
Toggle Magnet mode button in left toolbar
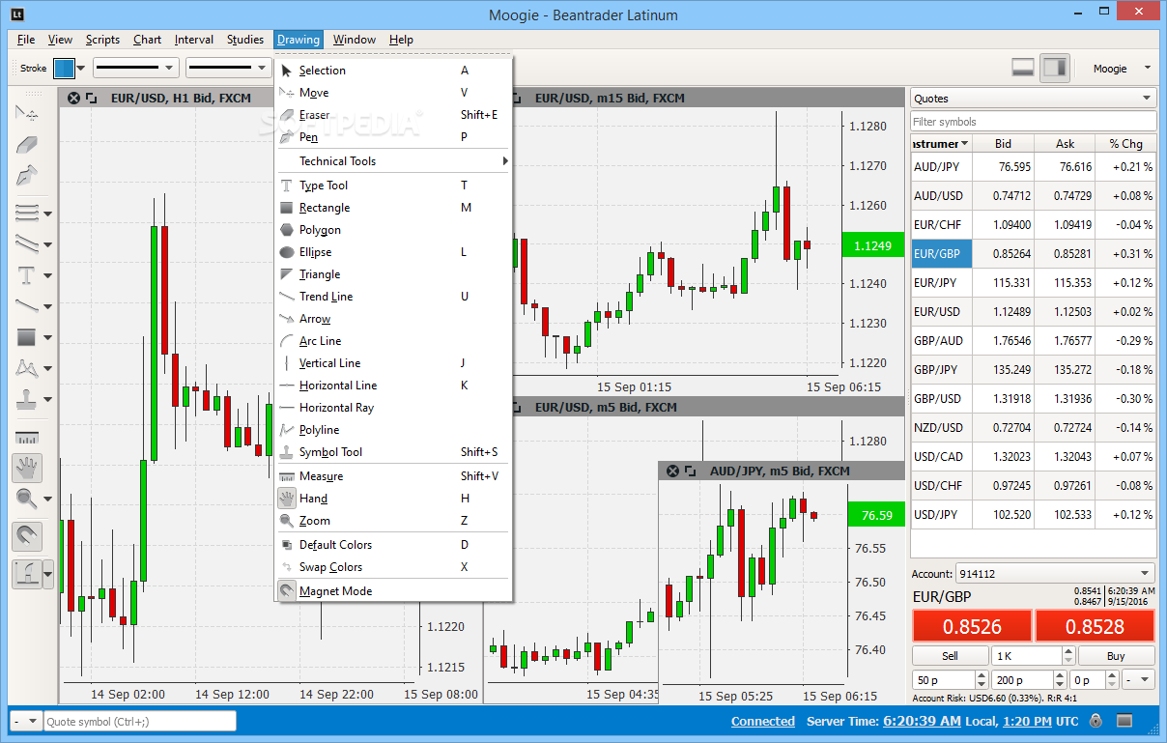tap(27, 536)
